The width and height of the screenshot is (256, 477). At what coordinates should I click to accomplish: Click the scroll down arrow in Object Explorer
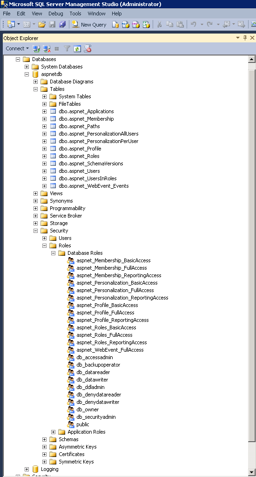pyautogui.click(x=252, y=472)
